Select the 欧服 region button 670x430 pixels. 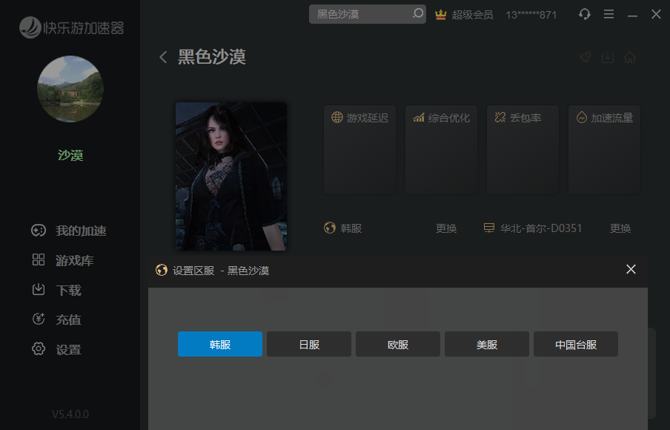(x=398, y=344)
